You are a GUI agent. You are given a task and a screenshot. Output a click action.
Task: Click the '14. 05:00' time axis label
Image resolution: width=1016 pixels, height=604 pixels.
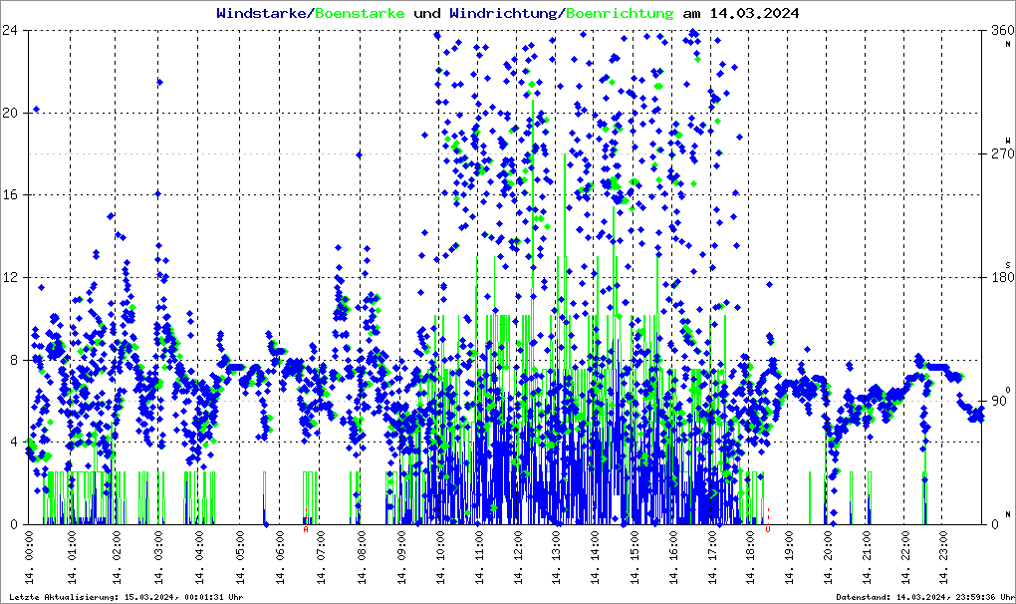240,557
